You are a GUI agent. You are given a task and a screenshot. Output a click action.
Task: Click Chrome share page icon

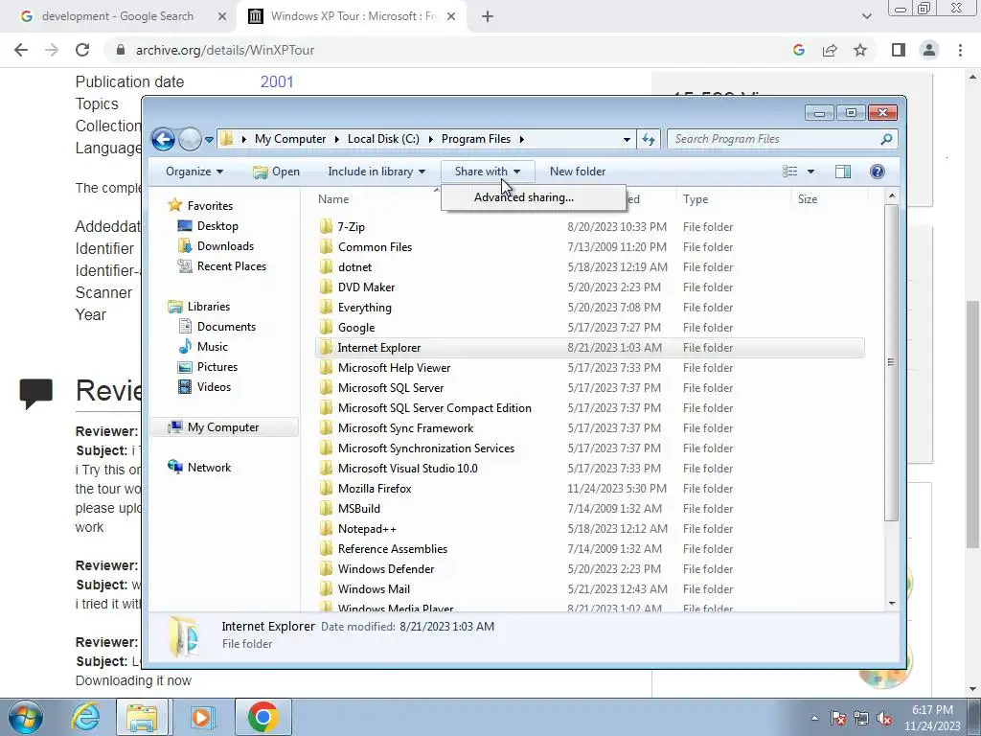click(x=830, y=50)
